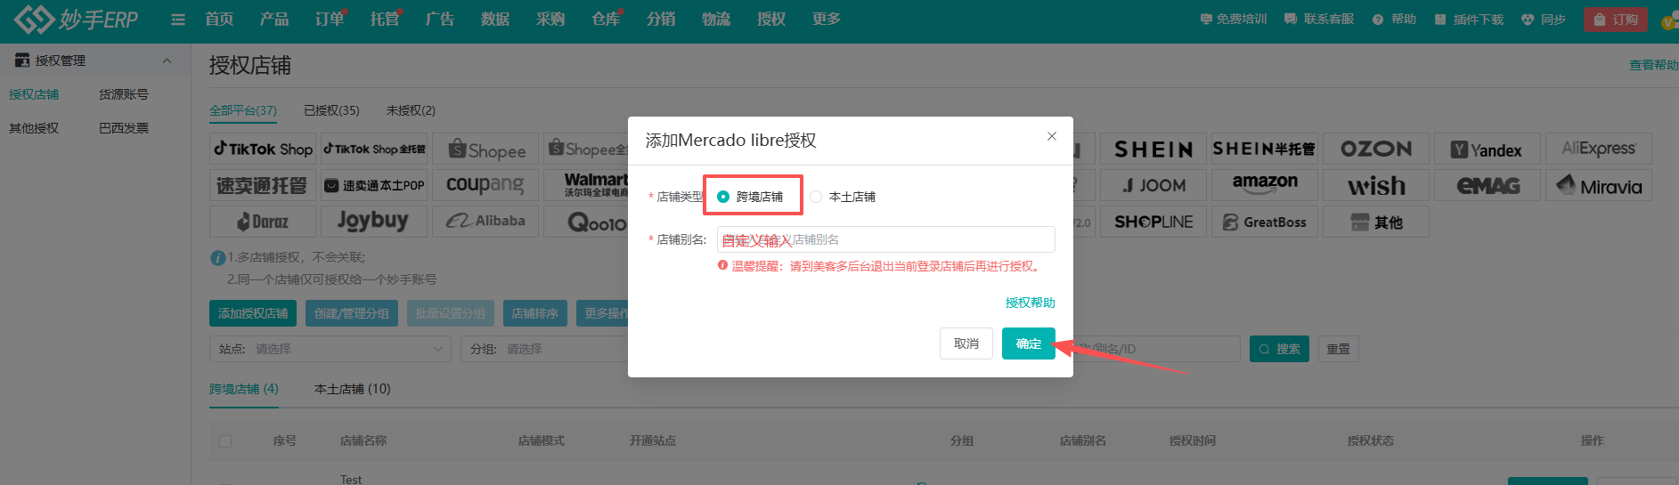This screenshot has height=485, width=1679.
Task: Open the 查看帮助 link
Action: point(1654,65)
